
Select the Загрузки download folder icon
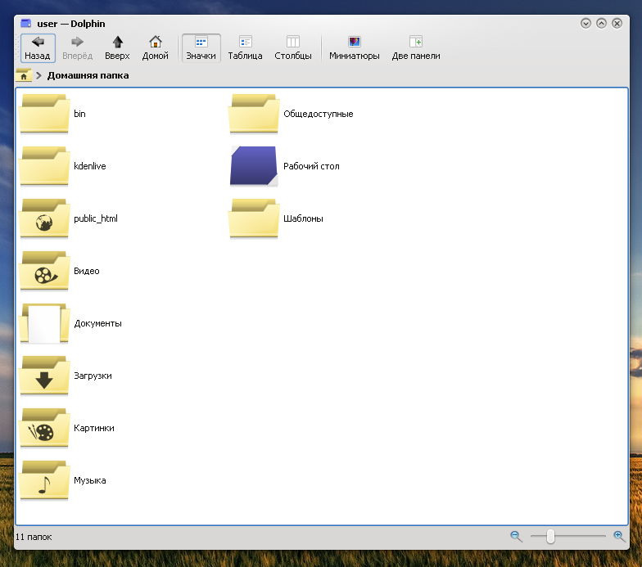[x=44, y=376]
